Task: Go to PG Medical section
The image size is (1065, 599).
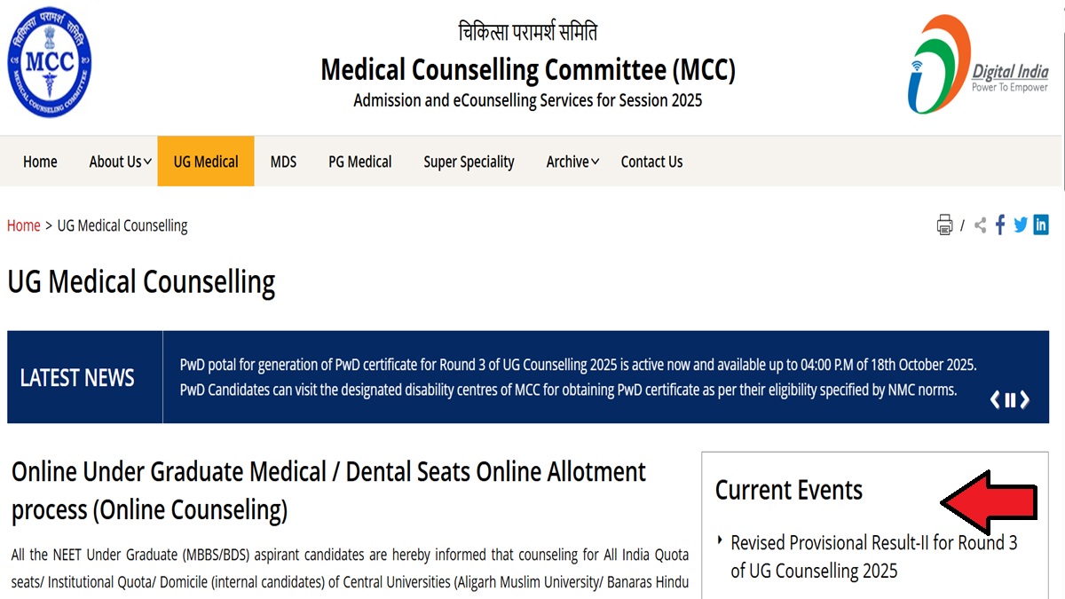Action: (359, 162)
